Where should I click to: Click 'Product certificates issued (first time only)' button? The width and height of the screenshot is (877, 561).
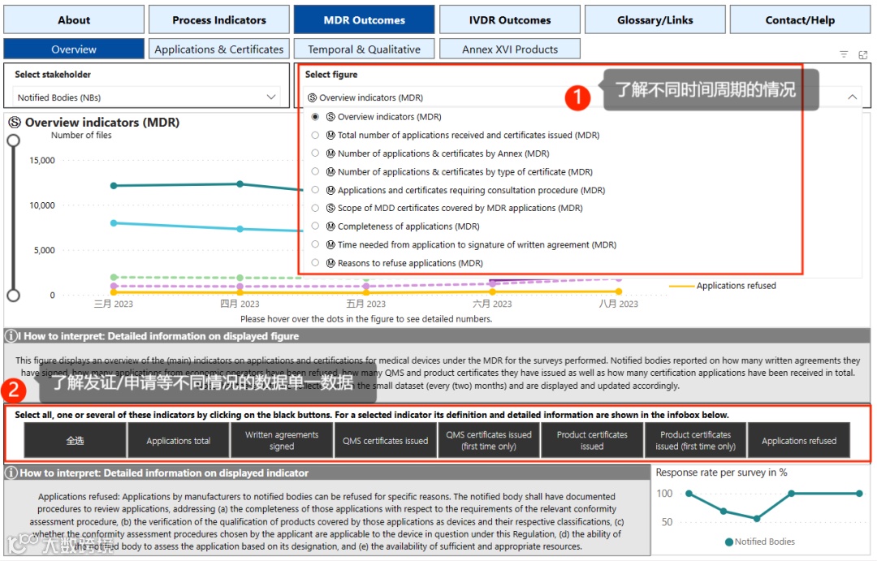pos(695,441)
